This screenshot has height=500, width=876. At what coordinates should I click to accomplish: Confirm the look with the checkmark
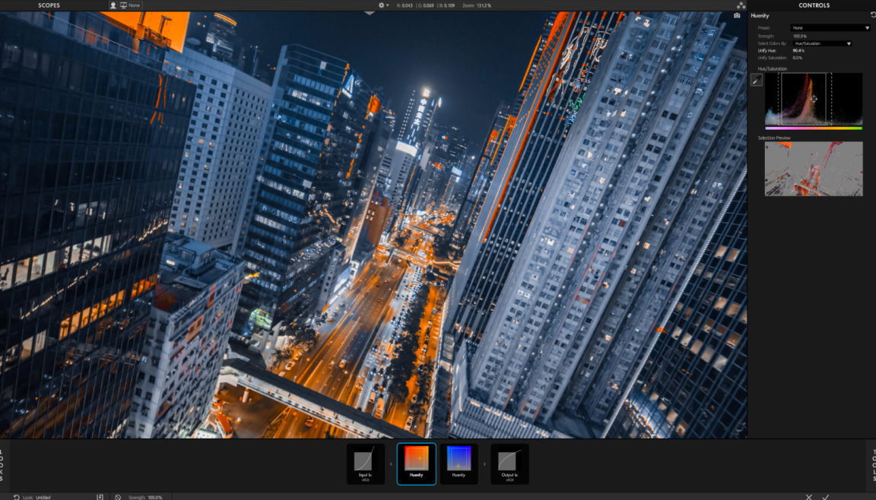click(x=826, y=496)
